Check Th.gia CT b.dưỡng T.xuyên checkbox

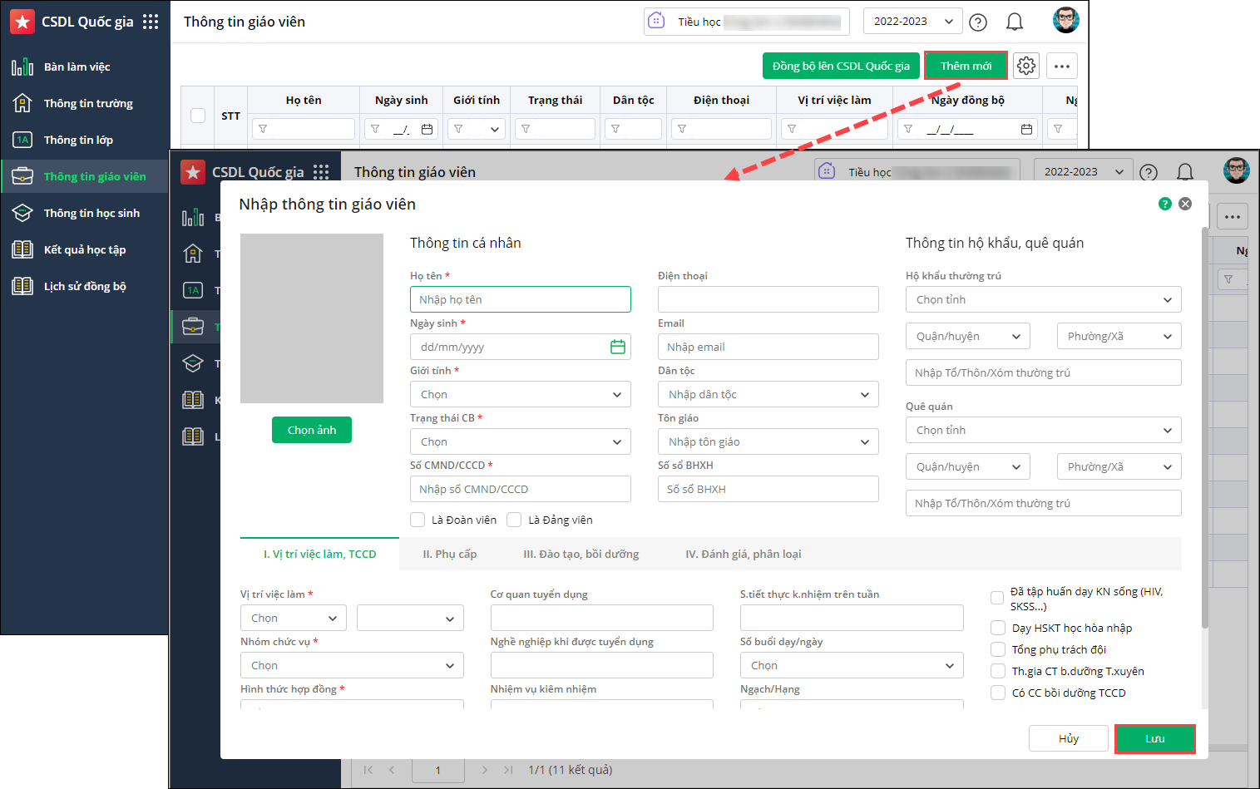click(998, 671)
